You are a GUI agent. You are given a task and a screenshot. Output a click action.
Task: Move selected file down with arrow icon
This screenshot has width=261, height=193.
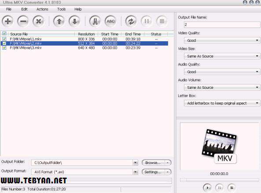74,21
